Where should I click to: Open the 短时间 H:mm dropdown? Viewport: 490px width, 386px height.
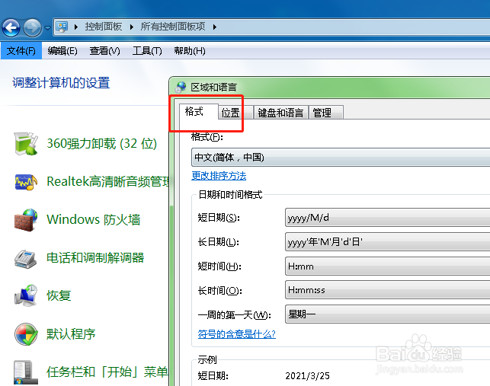(387, 266)
